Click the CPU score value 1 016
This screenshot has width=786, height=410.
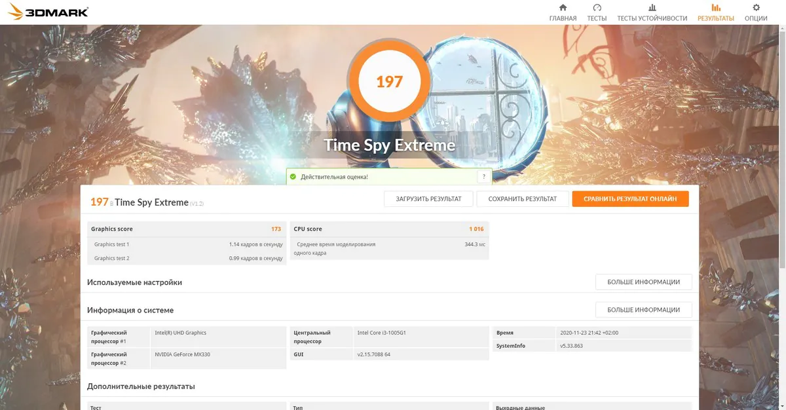click(x=476, y=229)
